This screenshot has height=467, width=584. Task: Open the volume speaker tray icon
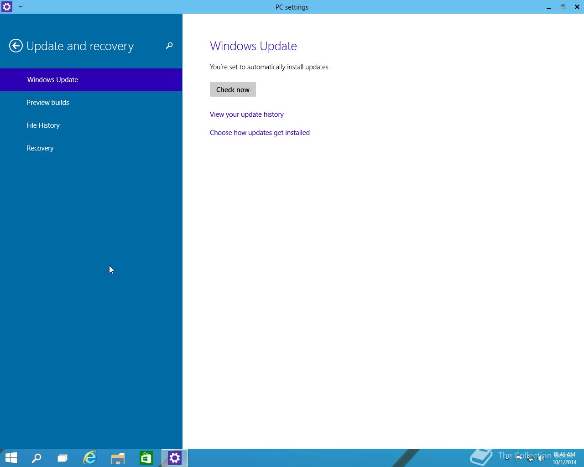click(x=542, y=458)
